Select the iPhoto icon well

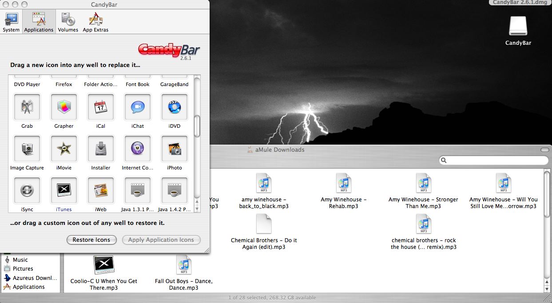[x=175, y=149]
